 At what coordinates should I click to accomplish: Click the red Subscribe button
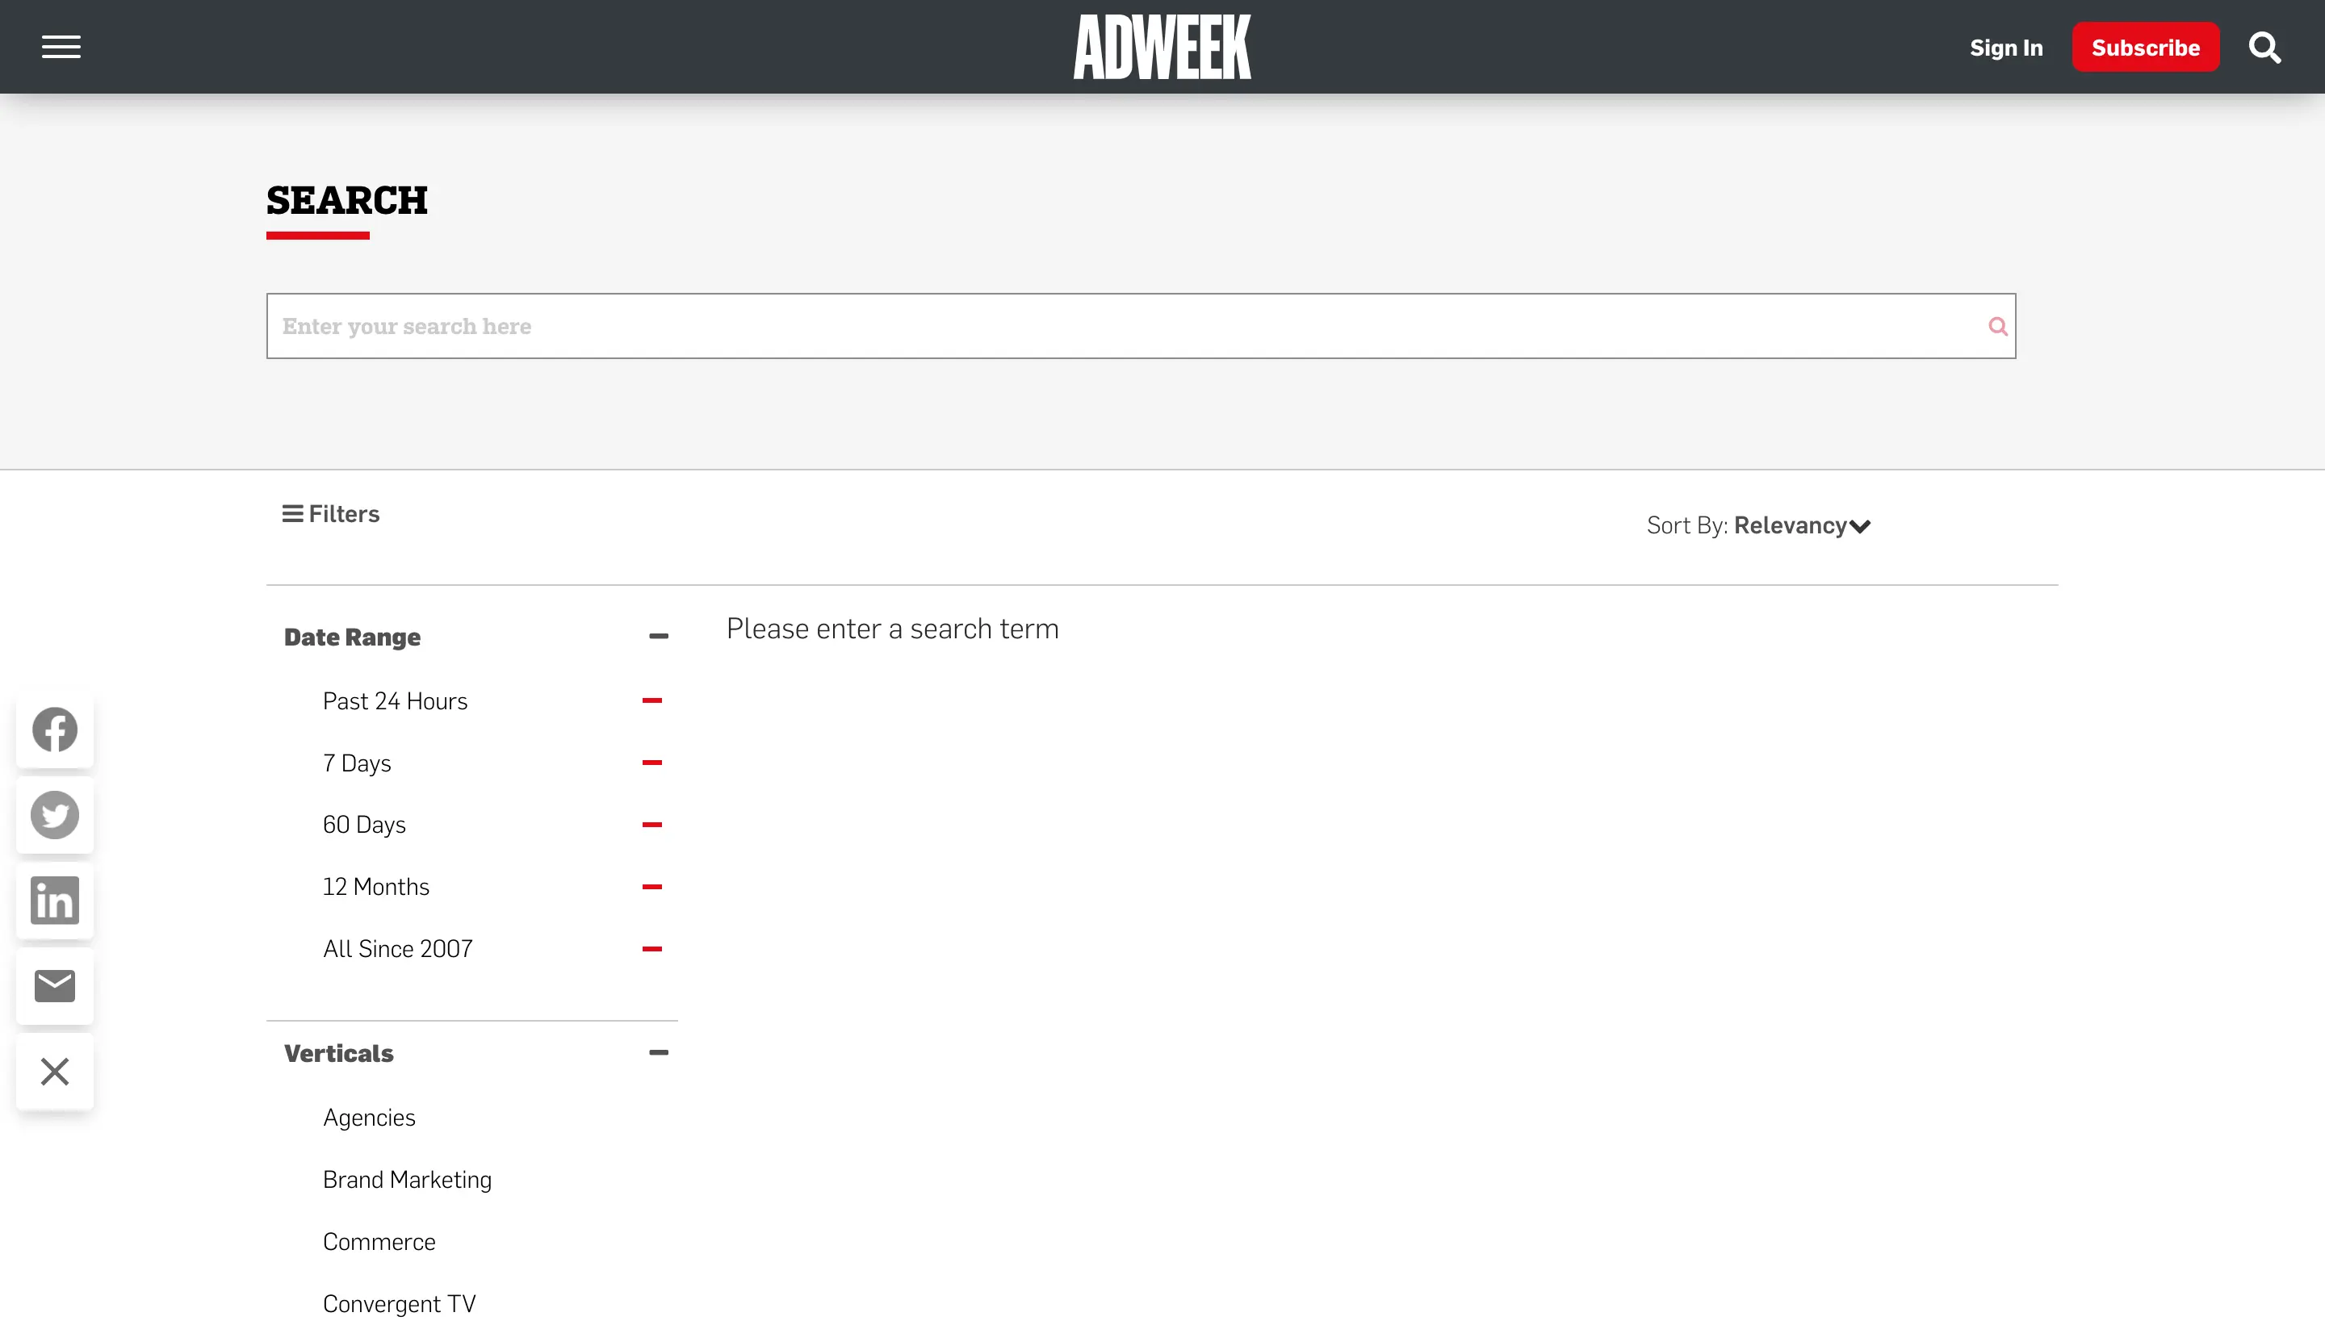[x=2145, y=48]
